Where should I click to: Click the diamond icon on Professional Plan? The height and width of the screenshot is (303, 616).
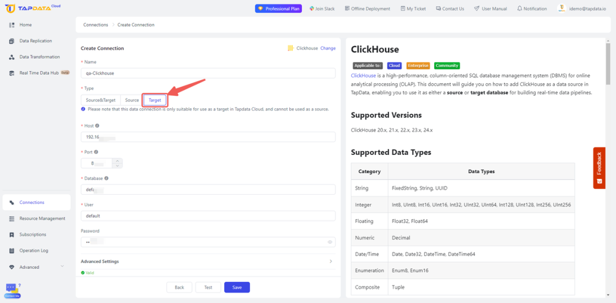(x=260, y=9)
